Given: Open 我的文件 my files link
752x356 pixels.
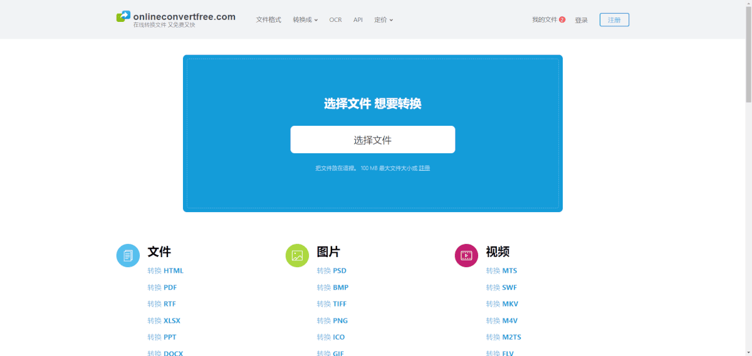Looking at the screenshot, I should coord(544,20).
